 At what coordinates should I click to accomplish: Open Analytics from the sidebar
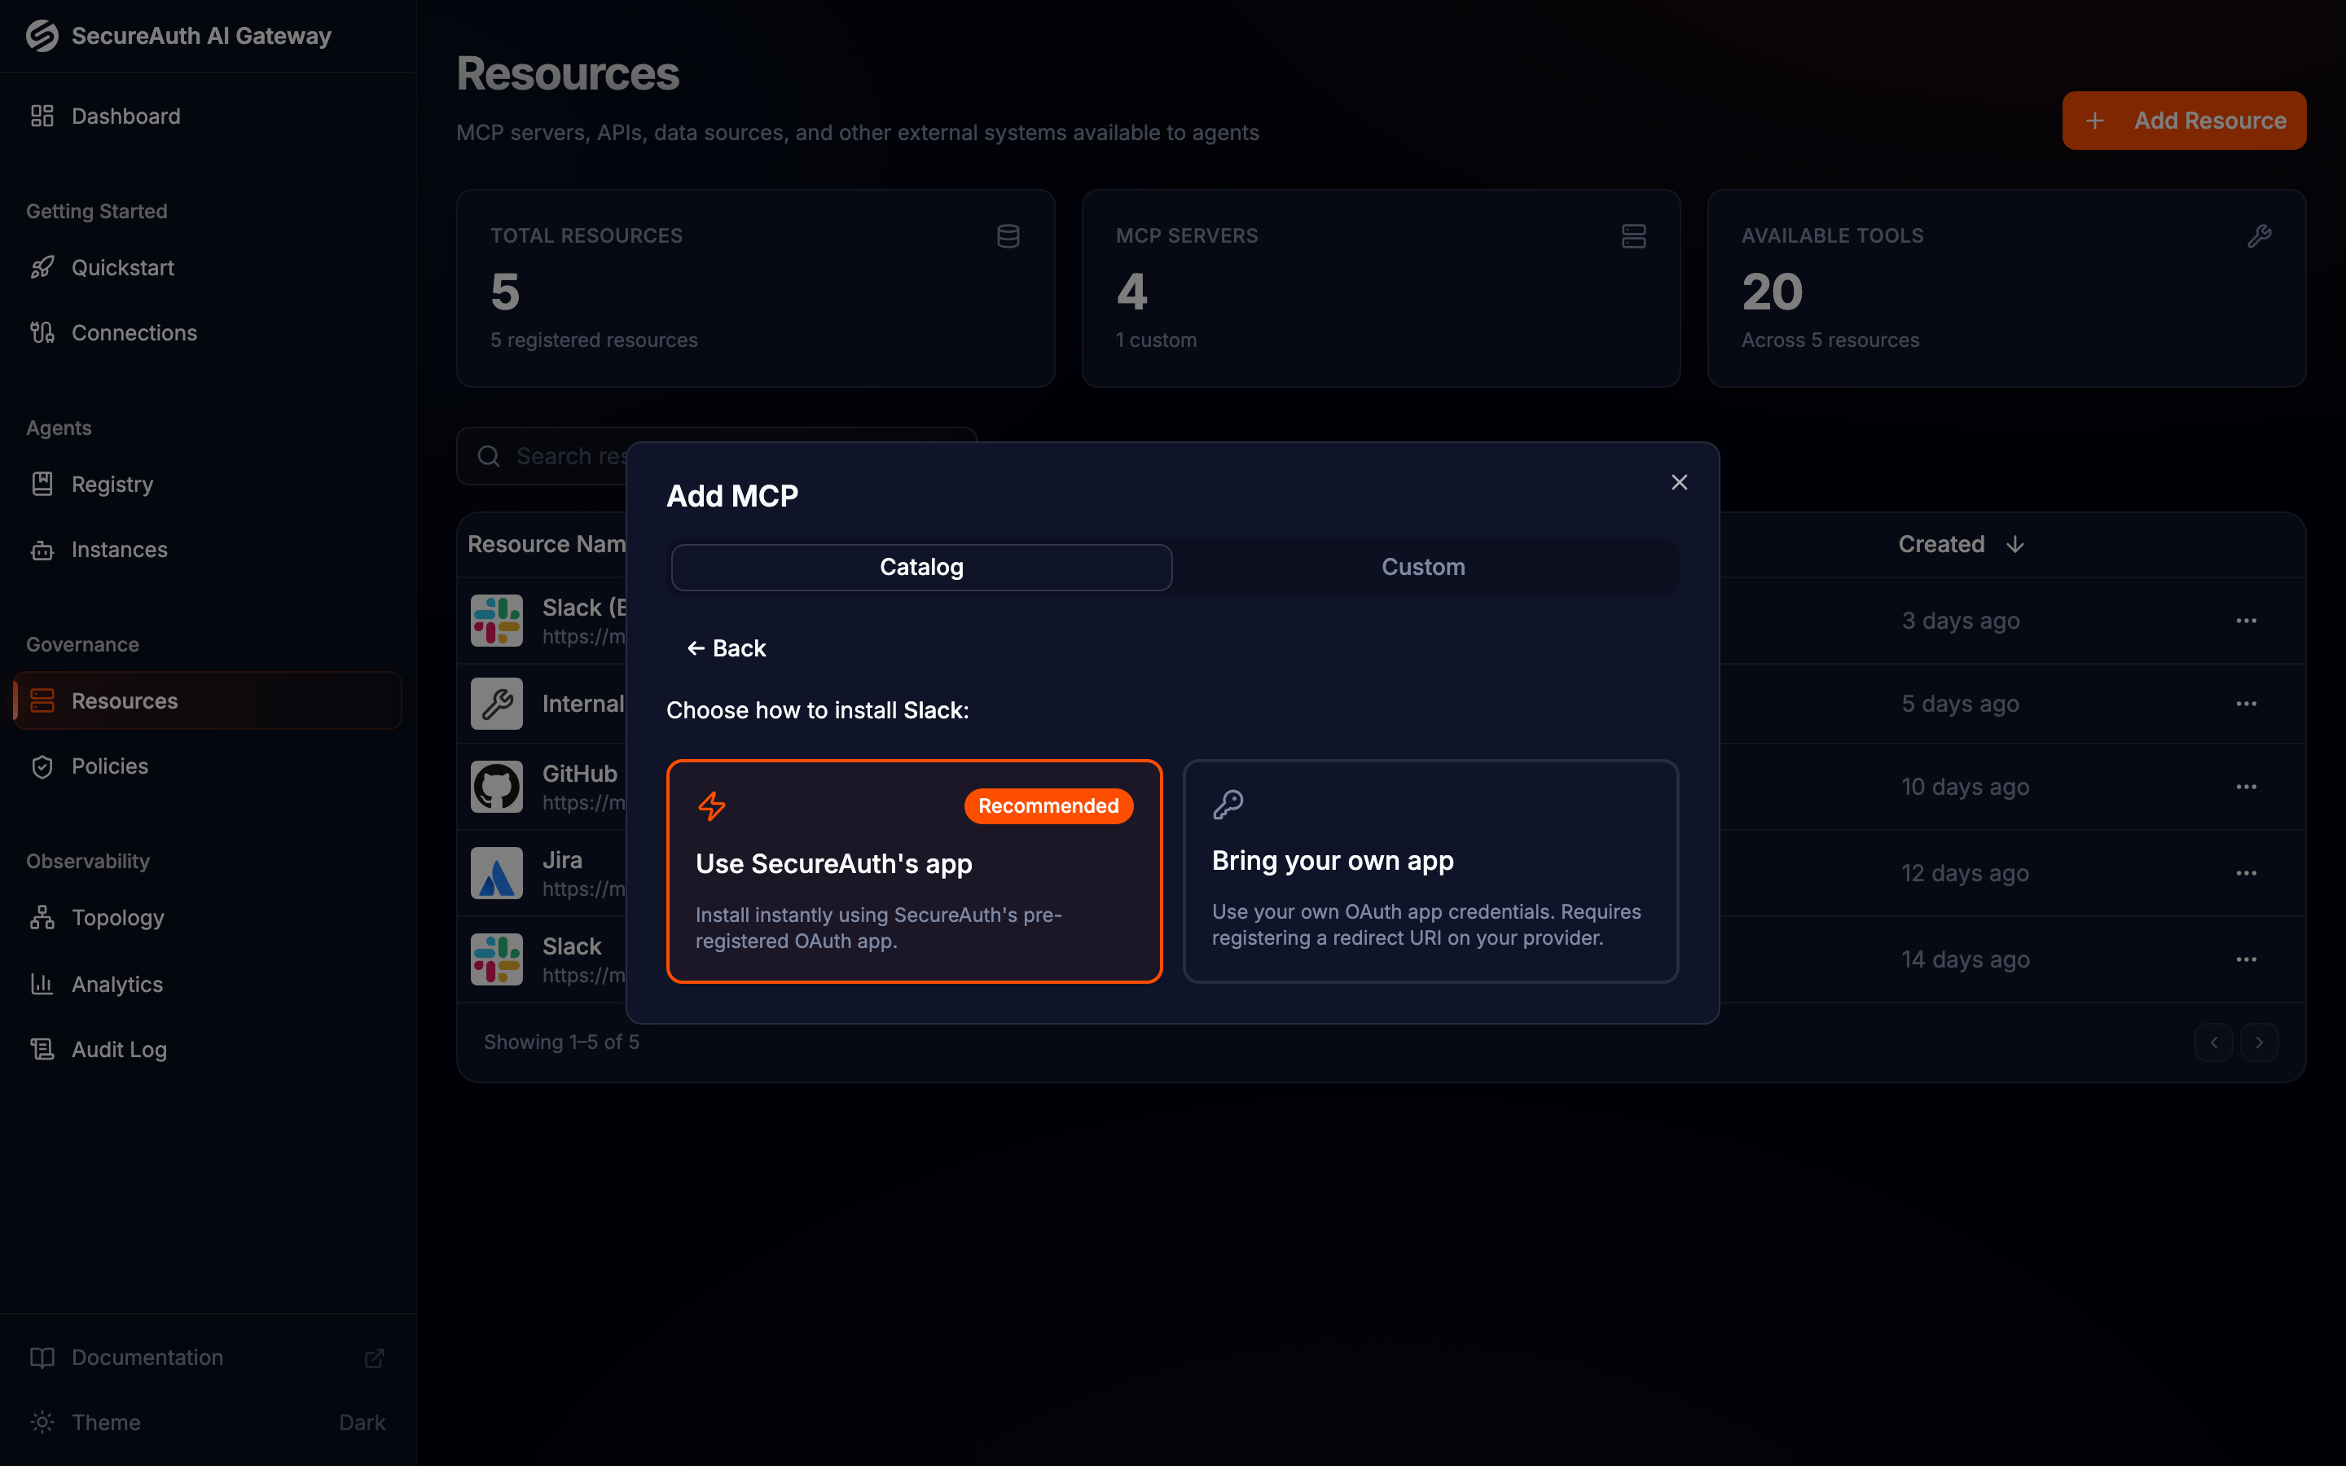[208, 984]
